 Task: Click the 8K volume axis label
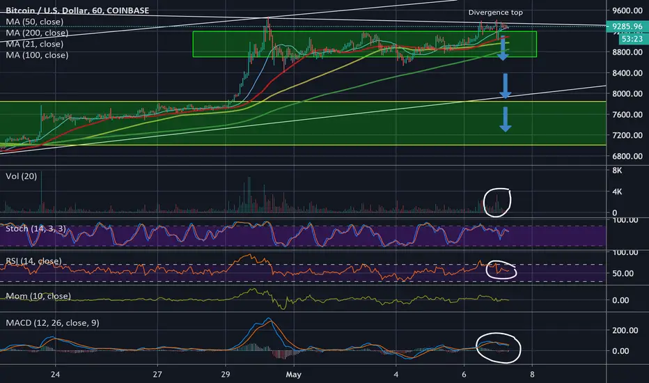point(617,170)
